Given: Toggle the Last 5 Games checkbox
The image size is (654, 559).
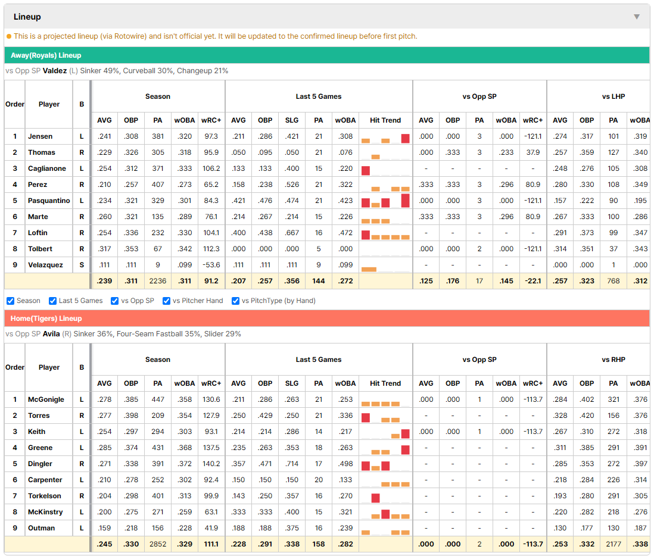Looking at the screenshot, I should 52,301.
